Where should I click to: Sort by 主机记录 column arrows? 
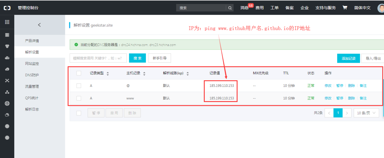pos(144,73)
